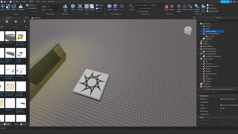The height and width of the screenshot is (134, 238).
Task: Open the Collision Groups editor
Action: tap(197, 8)
